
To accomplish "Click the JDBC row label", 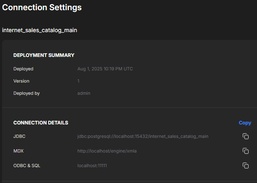I will [x=19, y=136].
